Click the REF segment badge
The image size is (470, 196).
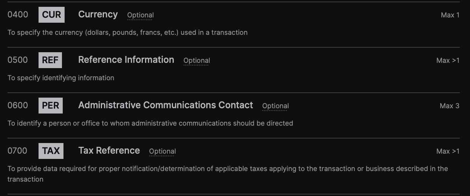[50, 60]
